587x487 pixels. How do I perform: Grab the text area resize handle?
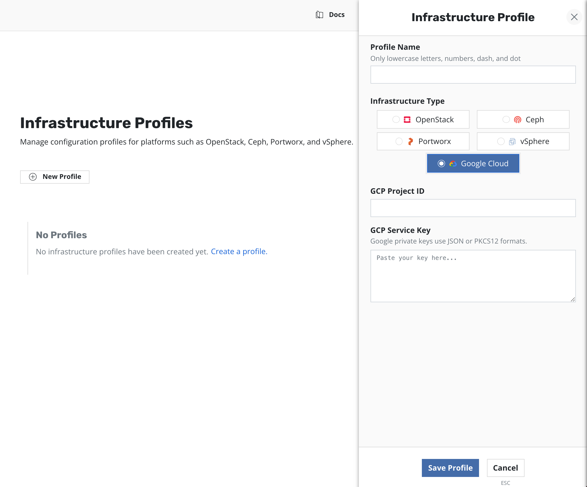[573, 299]
